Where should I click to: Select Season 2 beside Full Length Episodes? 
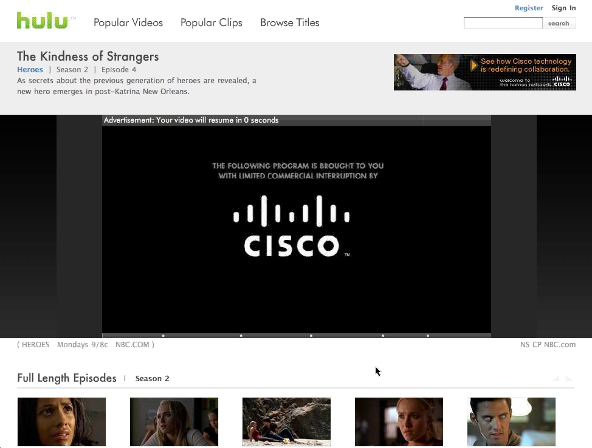tap(152, 379)
